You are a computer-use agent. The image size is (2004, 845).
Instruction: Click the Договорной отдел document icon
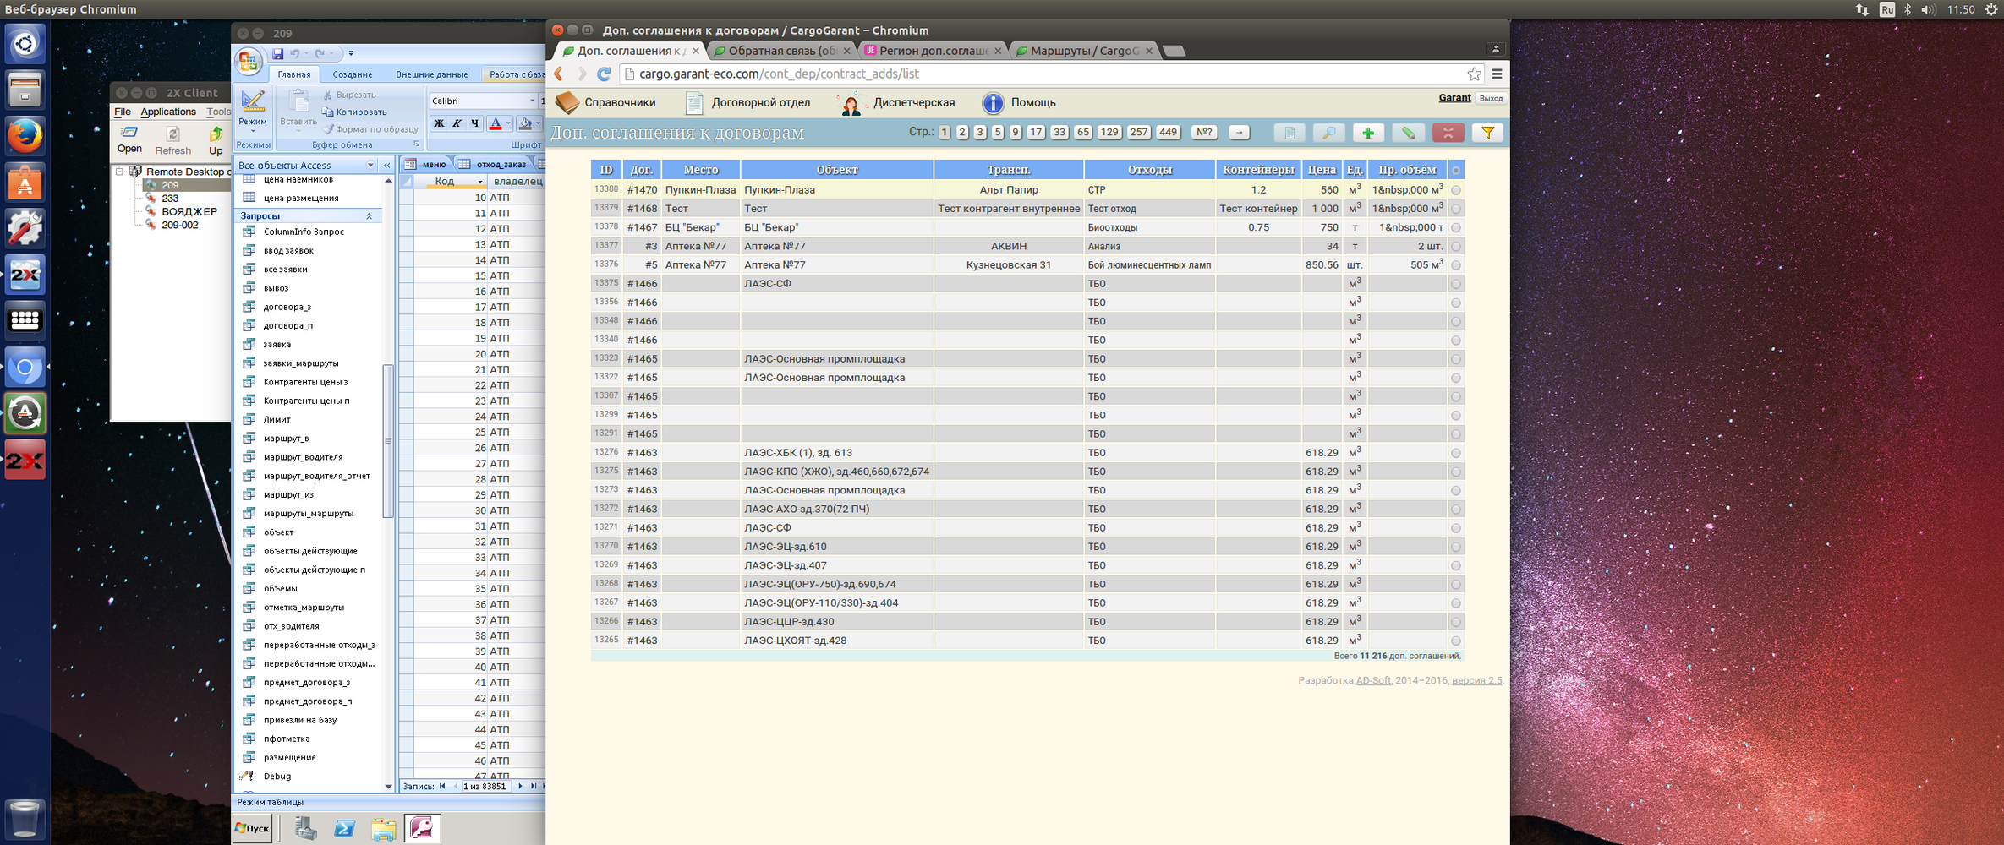(x=694, y=103)
